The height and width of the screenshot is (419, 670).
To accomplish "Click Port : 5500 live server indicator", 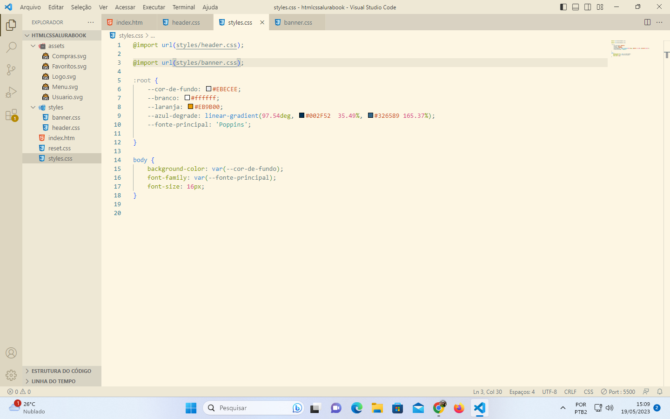I will 618,392.
